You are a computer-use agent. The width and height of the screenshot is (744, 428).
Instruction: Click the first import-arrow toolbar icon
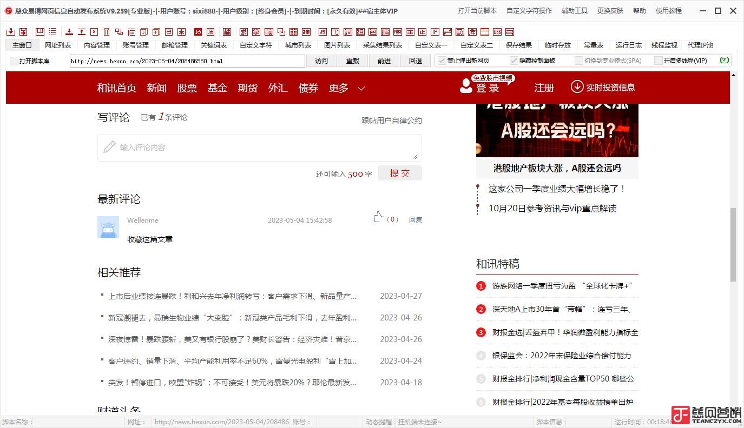coord(12,32)
